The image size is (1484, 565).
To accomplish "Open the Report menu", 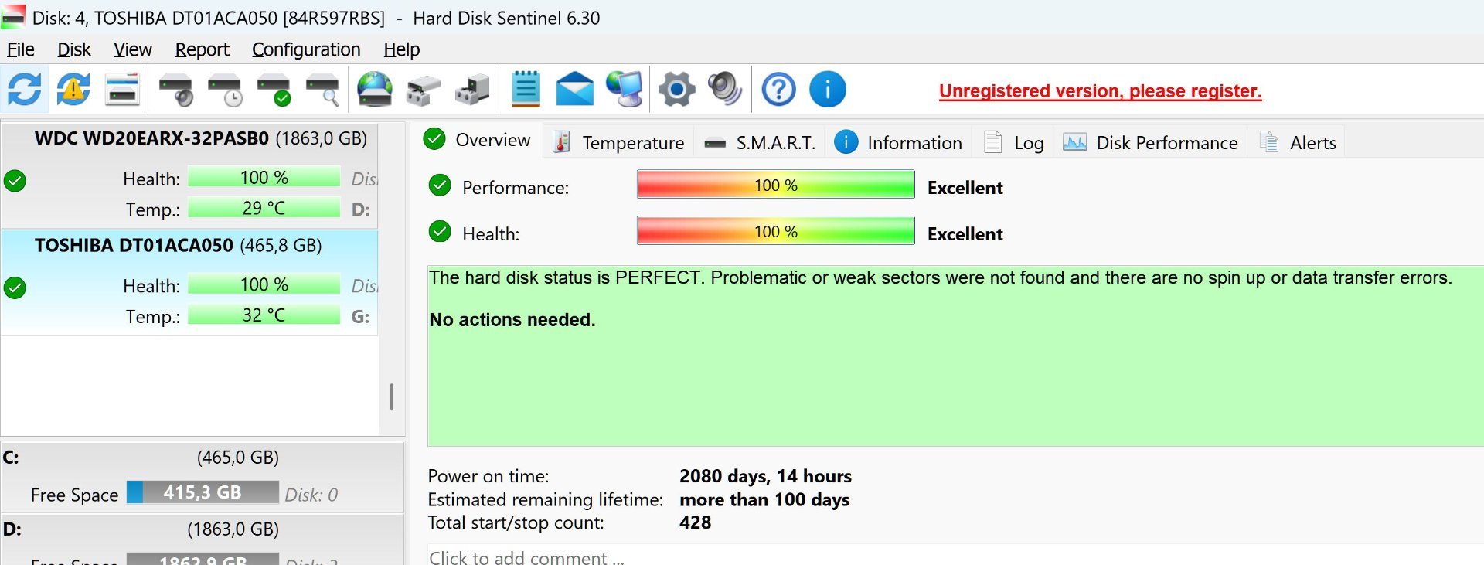I will pos(202,49).
